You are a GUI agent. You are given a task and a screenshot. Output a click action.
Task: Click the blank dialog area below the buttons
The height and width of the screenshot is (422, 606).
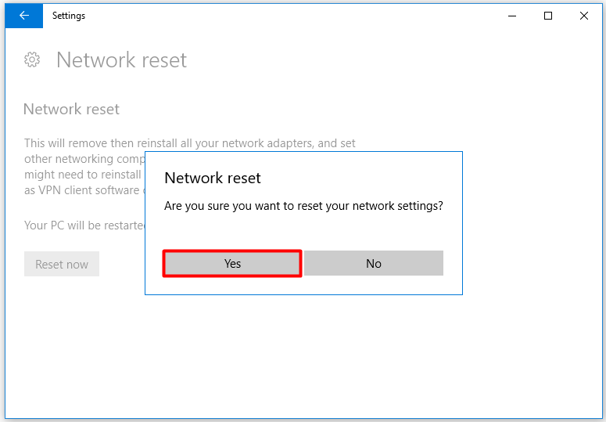pos(303,286)
